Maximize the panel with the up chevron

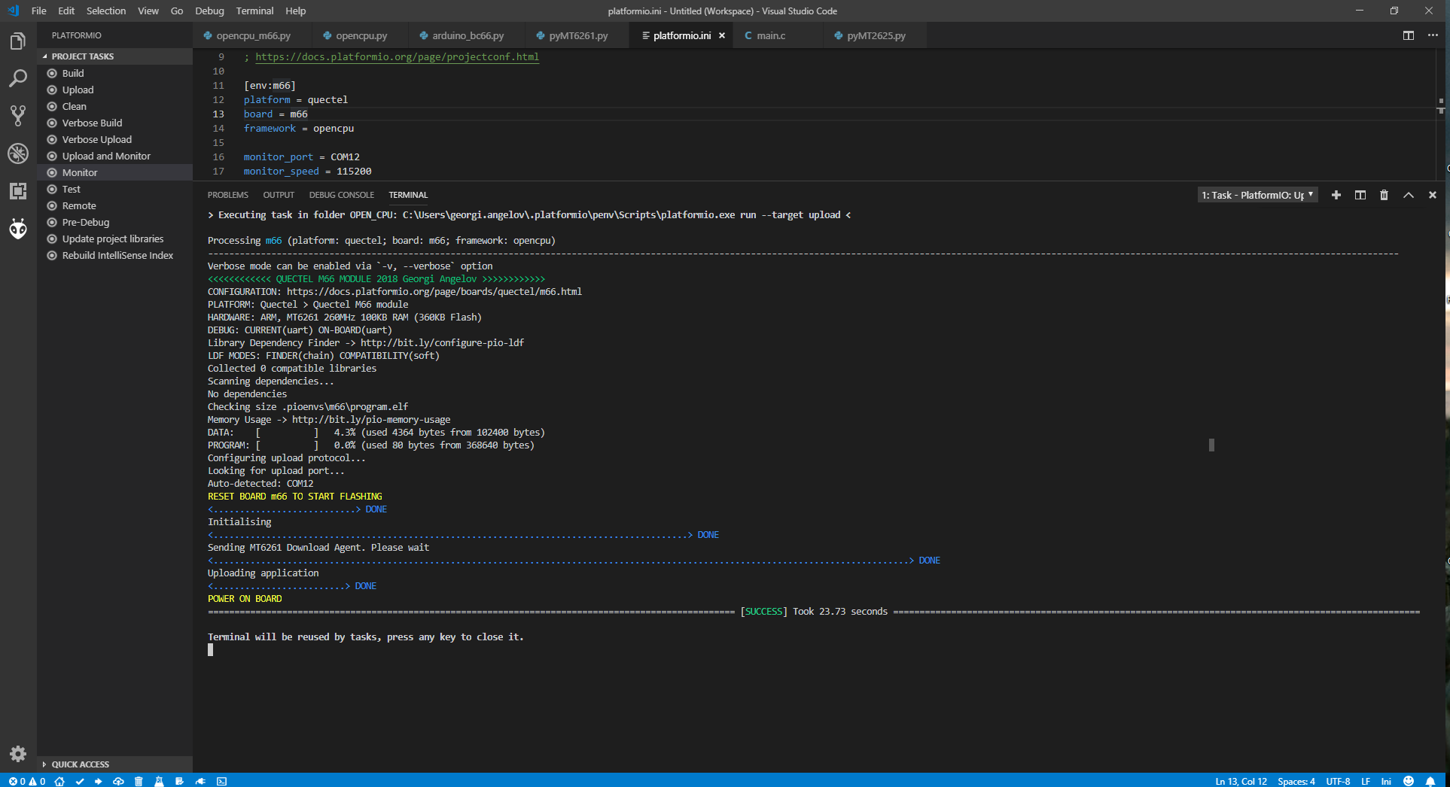point(1409,195)
